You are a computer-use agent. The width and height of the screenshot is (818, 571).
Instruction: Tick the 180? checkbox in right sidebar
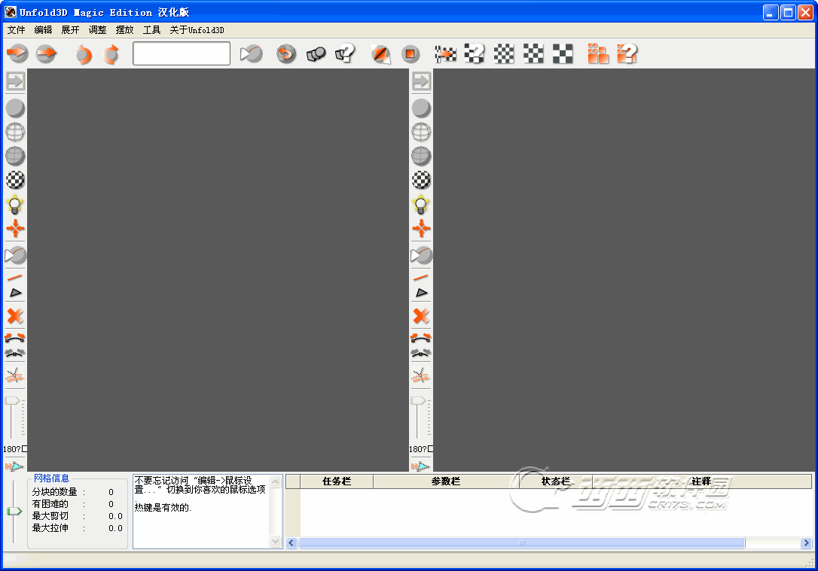click(x=430, y=449)
